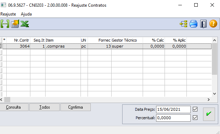Click the spreadsheet with arrow toolbar icon
This screenshot has width=220, height=134.
[15, 24]
